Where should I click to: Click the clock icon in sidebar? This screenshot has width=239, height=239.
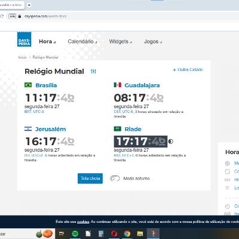pyautogui.click(x=227, y=206)
